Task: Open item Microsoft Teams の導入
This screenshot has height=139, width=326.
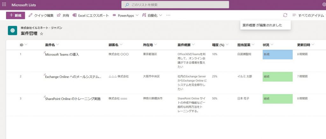Action: pyautogui.click(x=62, y=55)
